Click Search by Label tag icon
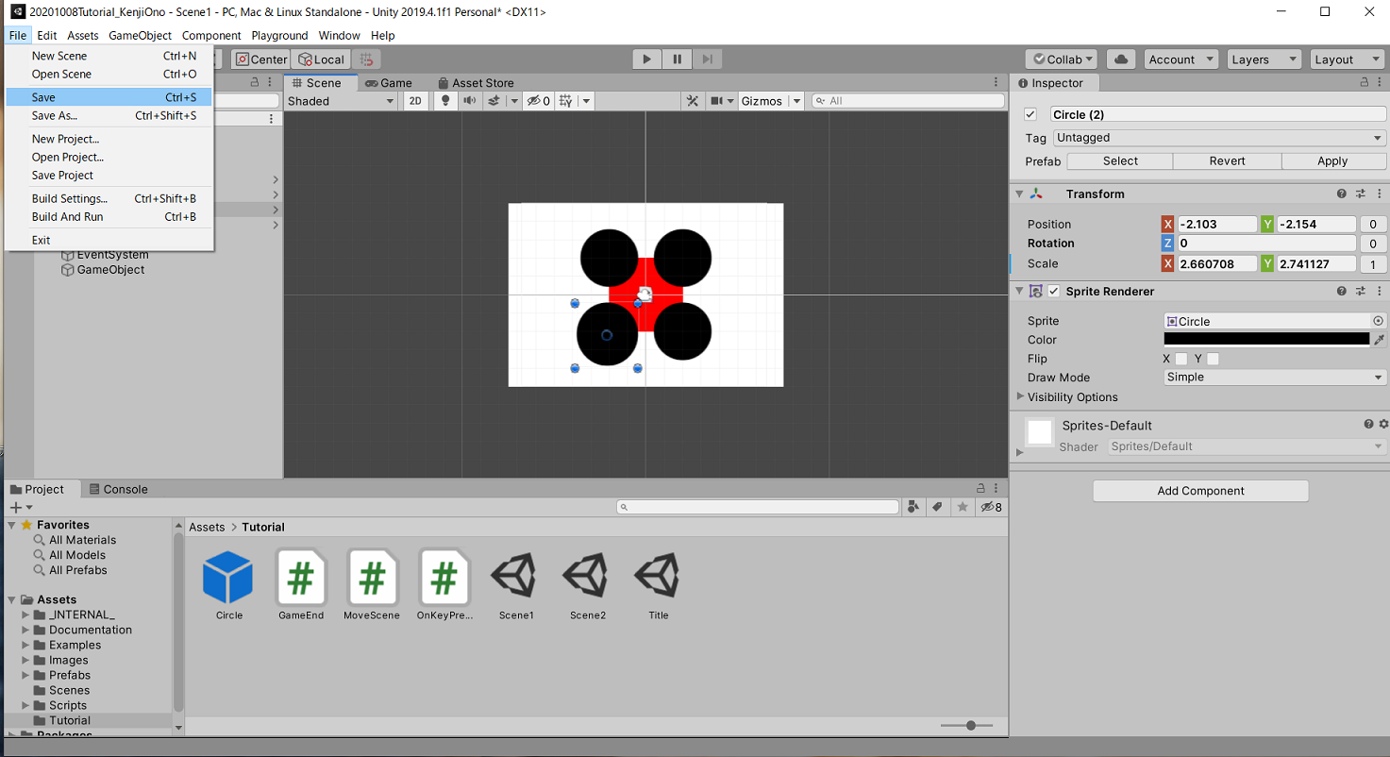The image size is (1390, 757). click(x=937, y=507)
